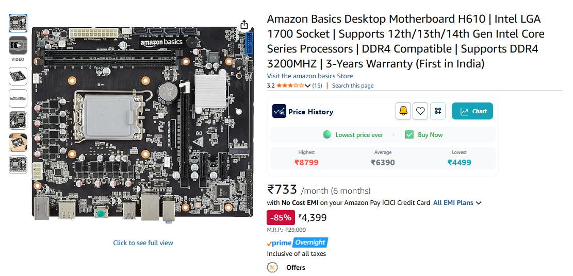Viewport: 573px width, 276px height.
Task: Click the Offers percent badge icon
Action: [272, 267]
